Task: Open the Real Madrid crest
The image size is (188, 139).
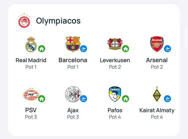Action: coord(31,44)
